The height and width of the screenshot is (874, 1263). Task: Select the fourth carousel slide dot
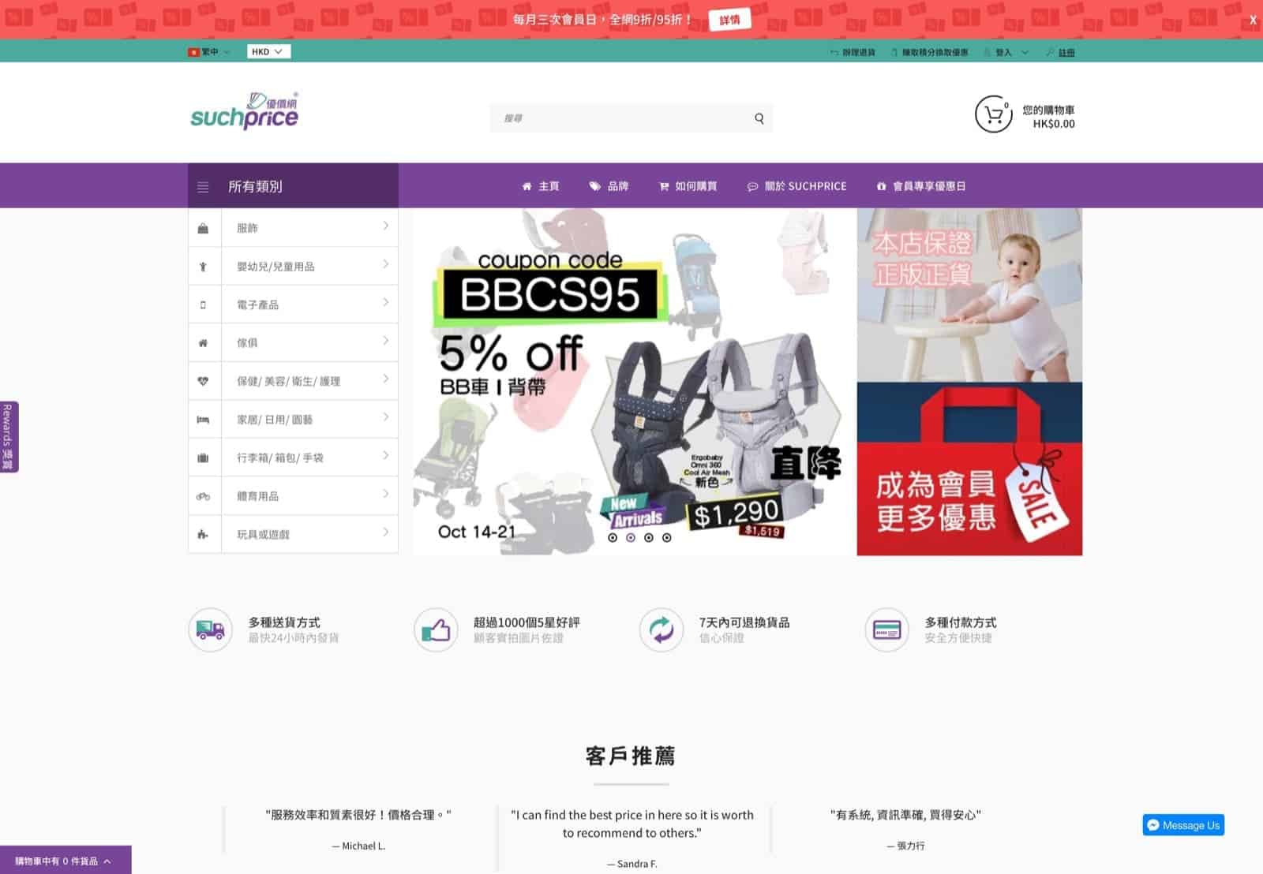[x=667, y=537]
